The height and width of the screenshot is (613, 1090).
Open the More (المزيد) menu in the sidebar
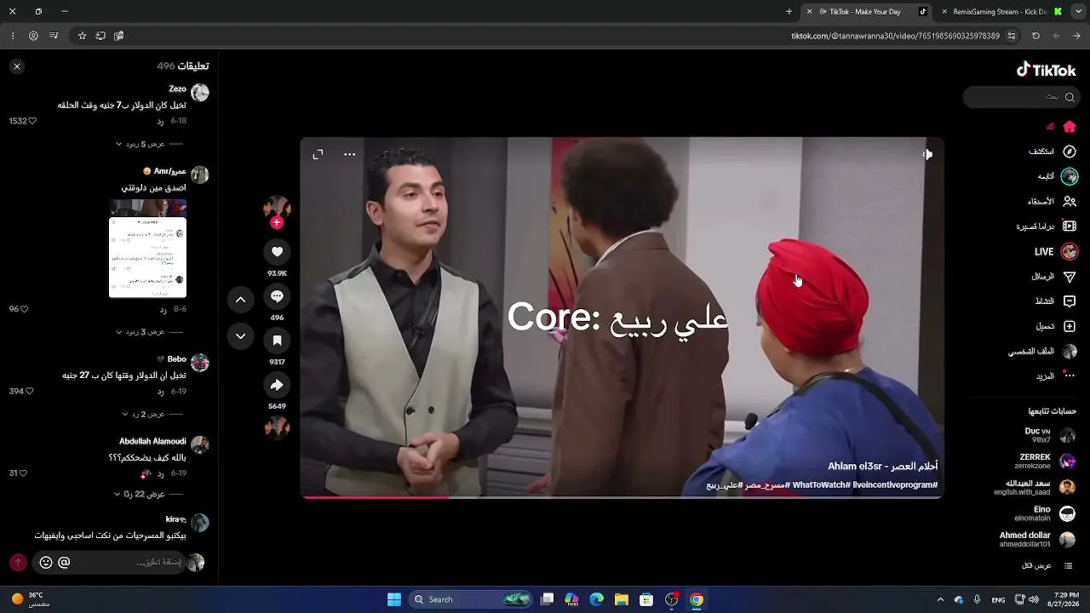point(1056,375)
